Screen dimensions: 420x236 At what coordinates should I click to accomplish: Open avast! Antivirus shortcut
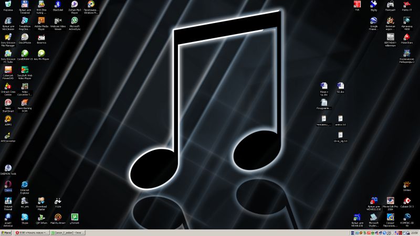8,220
